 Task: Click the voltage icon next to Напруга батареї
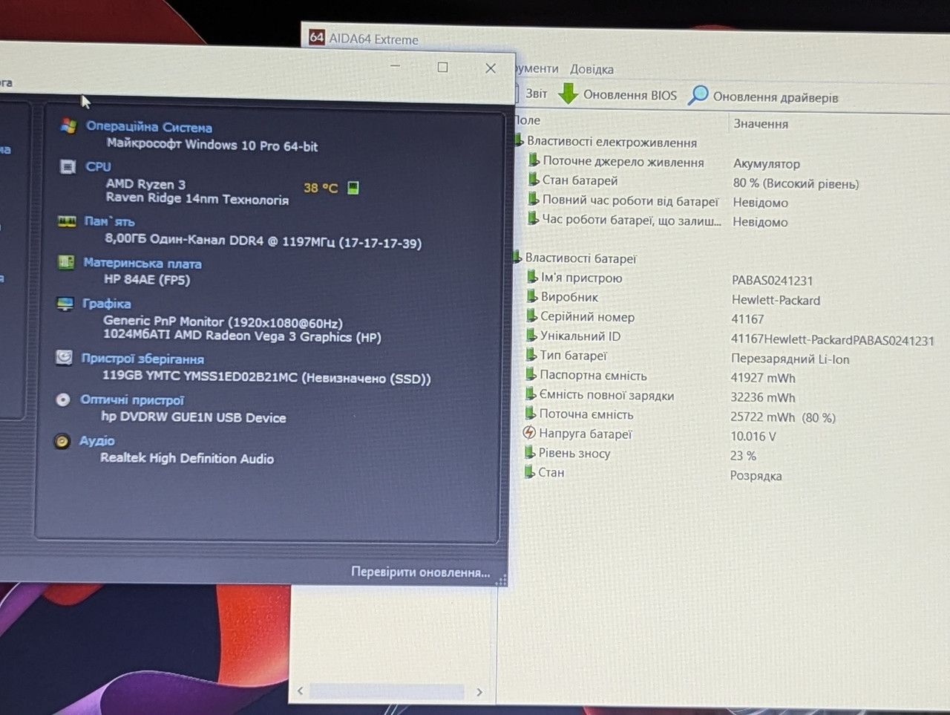pyautogui.click(x=530, y=432)
